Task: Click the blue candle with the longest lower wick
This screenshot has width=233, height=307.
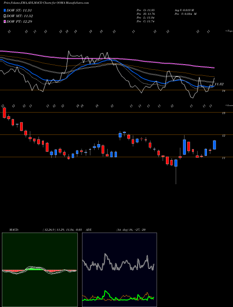Action: tap(176, 163)
